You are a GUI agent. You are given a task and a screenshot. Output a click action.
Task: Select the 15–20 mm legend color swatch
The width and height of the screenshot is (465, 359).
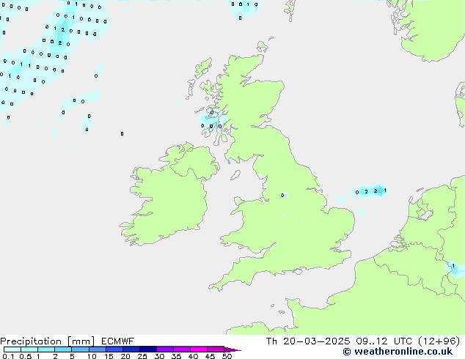114,349
